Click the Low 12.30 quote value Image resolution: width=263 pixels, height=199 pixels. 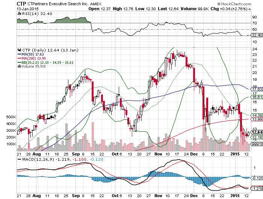tap(146, 9)
